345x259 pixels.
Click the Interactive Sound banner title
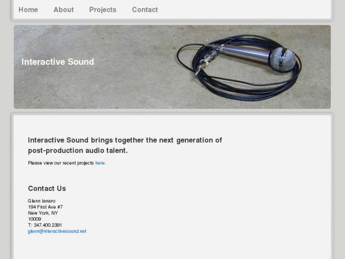point(57,62)
